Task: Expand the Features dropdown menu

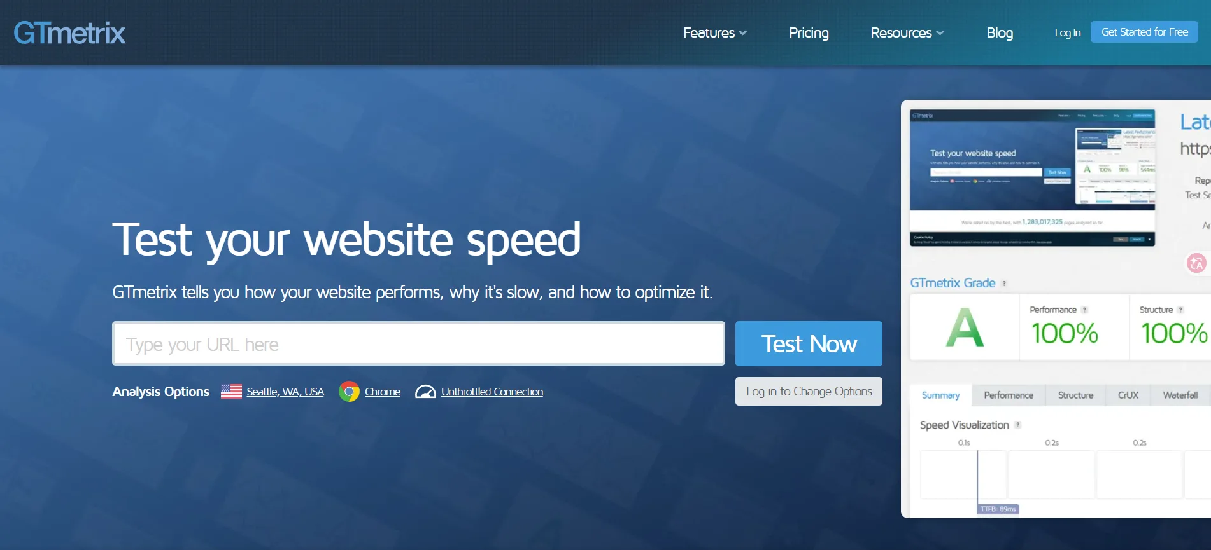Action: point(715,32)
